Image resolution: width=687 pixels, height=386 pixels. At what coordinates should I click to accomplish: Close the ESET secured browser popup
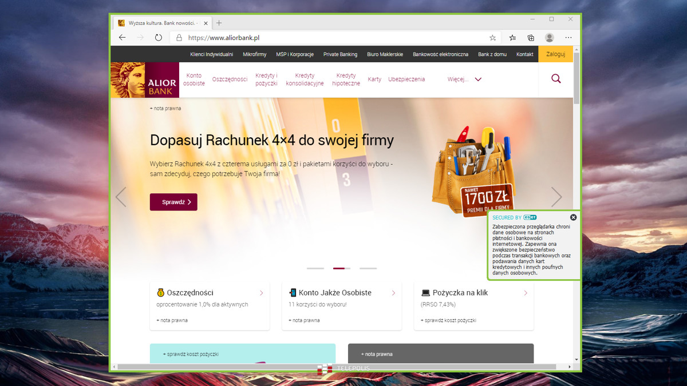573,217
